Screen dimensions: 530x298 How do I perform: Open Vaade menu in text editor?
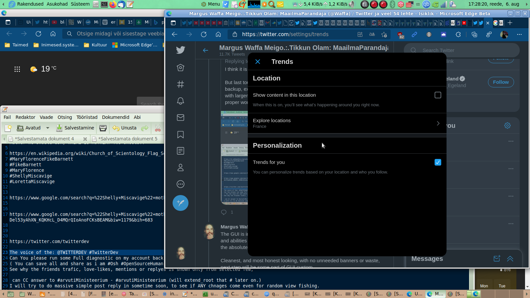[46, 117]
